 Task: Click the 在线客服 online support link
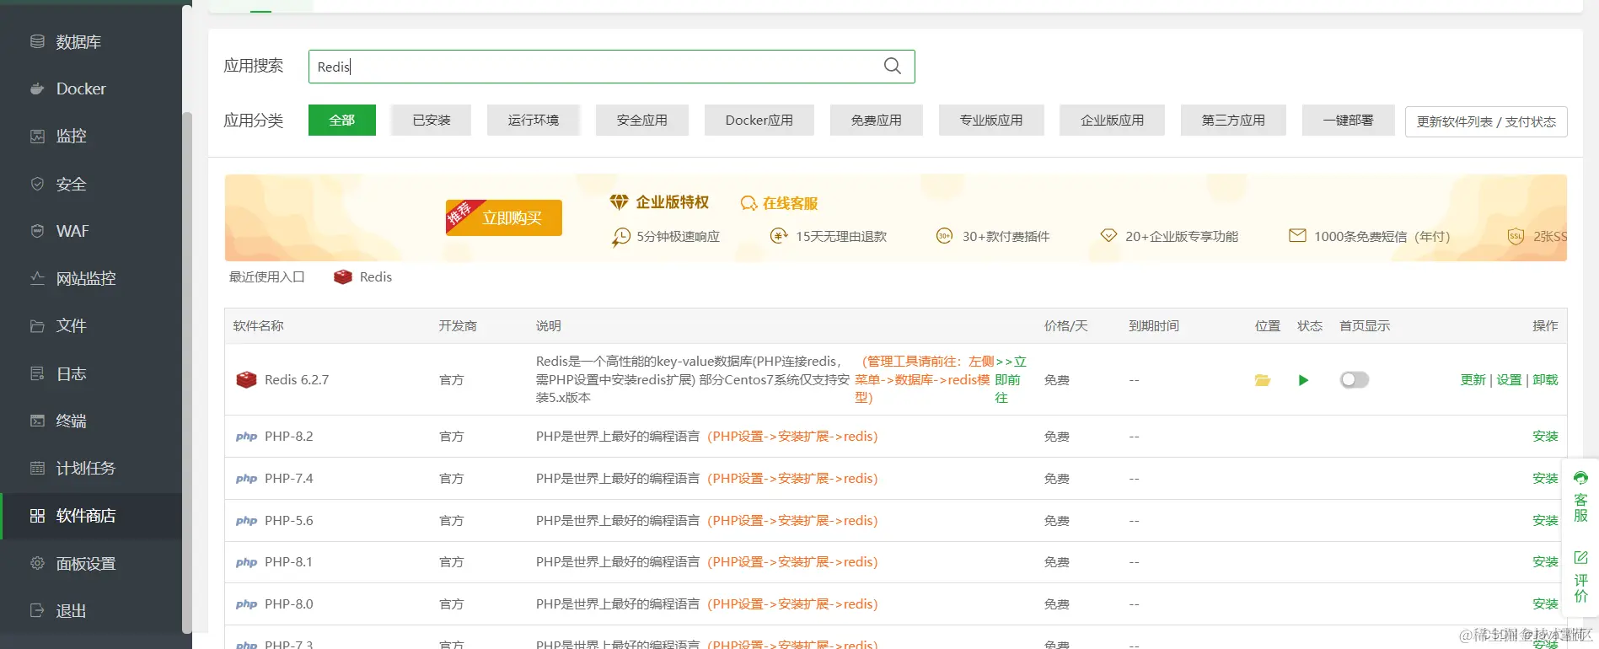click(780, 203)
